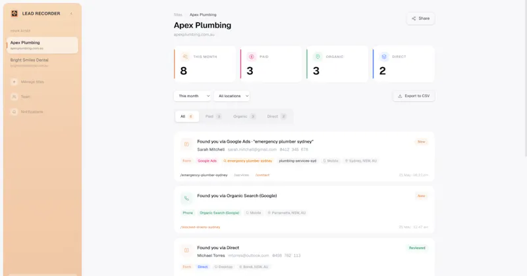Export leads to CSV
This screenshot has width=527, height=276.
tap(414, 96)
